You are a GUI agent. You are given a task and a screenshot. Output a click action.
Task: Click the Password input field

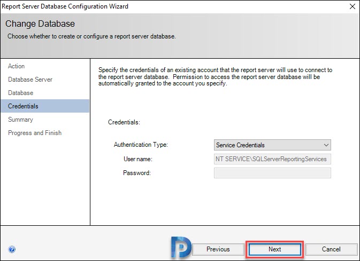point(272,173)
